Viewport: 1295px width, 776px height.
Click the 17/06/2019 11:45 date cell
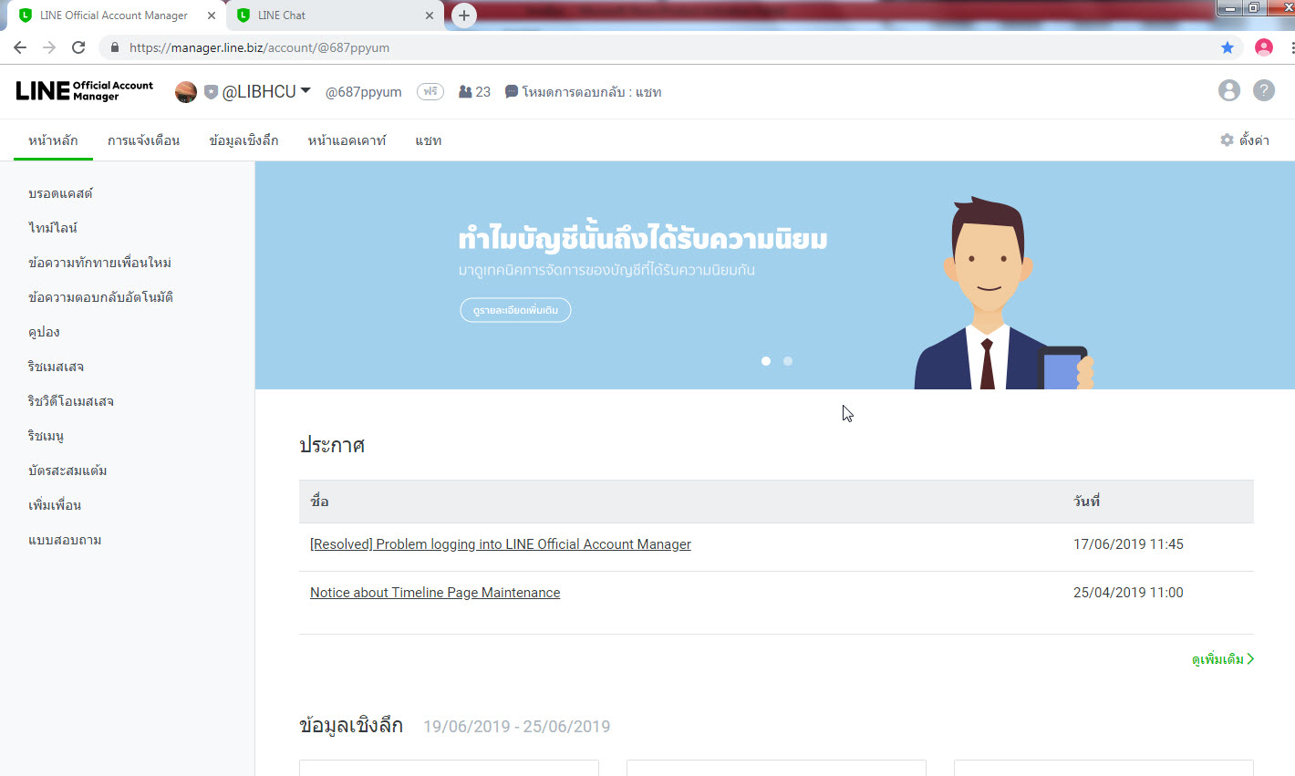point(1128,544)
